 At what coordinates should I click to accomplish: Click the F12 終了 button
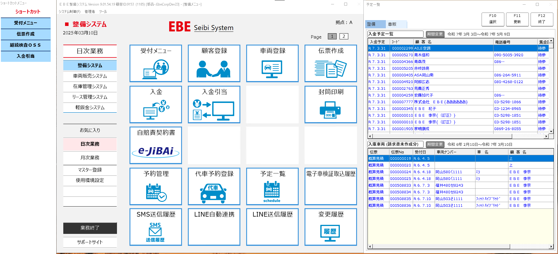542,19
